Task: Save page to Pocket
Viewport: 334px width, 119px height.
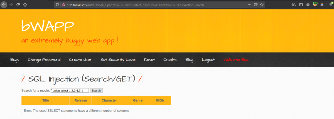Action: click(x=256, y=5)
